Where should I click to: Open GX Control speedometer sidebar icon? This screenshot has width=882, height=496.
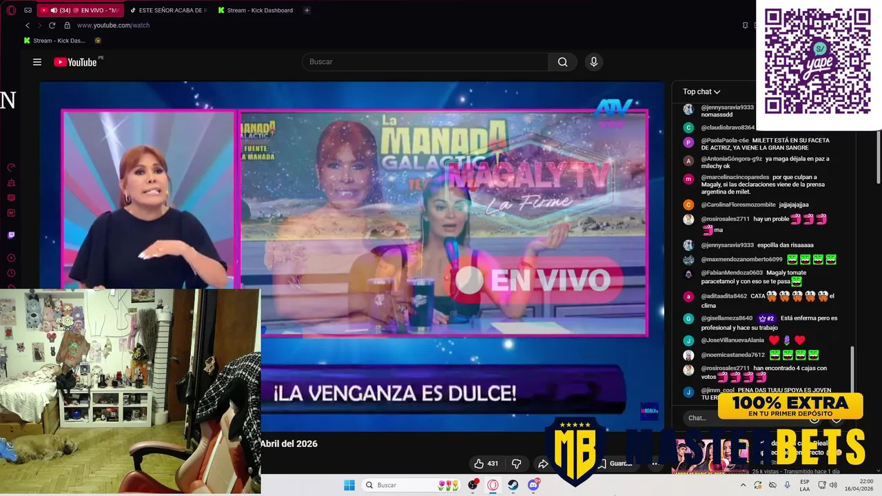coord(11,167)
